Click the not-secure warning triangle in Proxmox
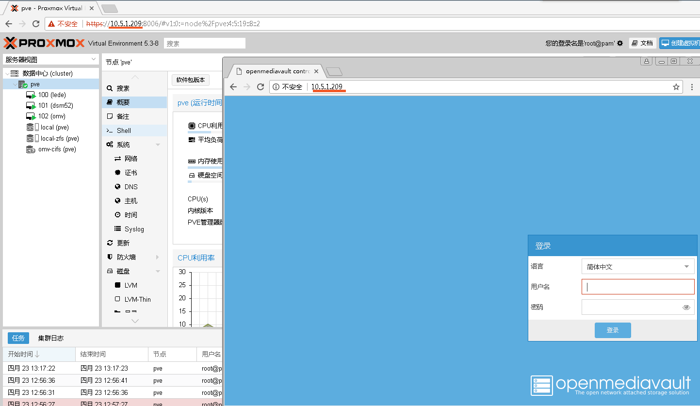The image size is (700, 406). pyautogui.click(x=51, y=23)
